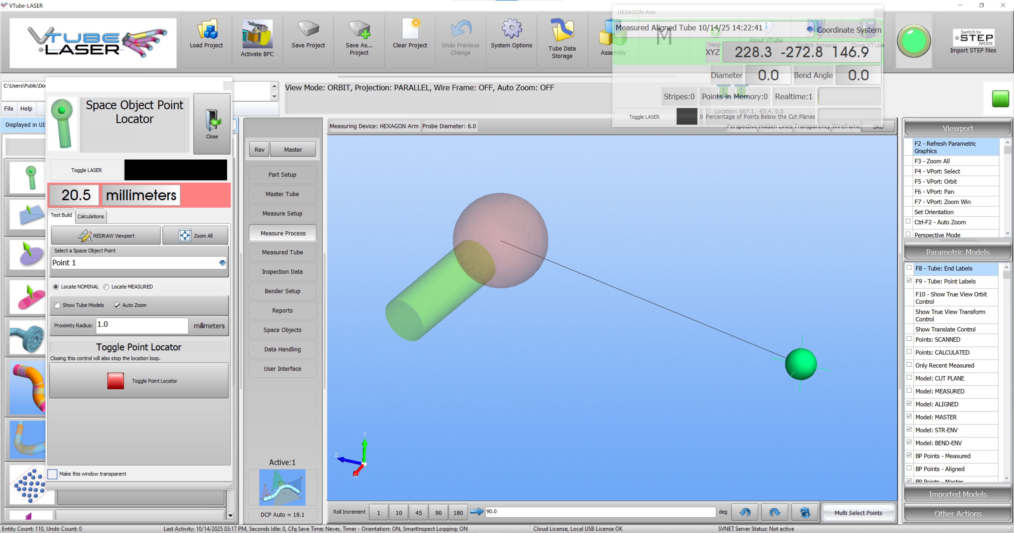
Task: Click the Activate BPC icon
Action: pos(257,34)
